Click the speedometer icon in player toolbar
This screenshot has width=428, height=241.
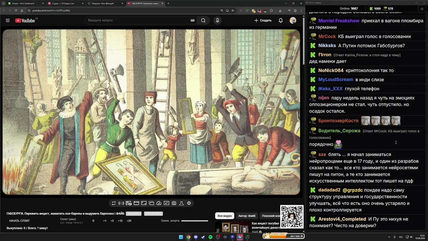159,203
